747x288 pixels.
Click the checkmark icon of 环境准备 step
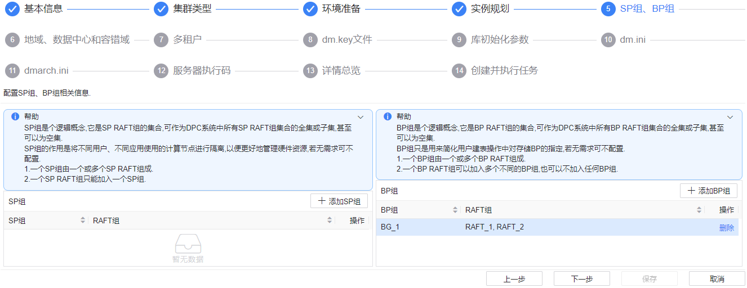(x=310, y=9)
